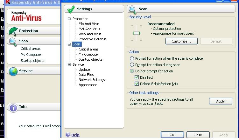Select Protection in the settings tree

coord(80,19)
